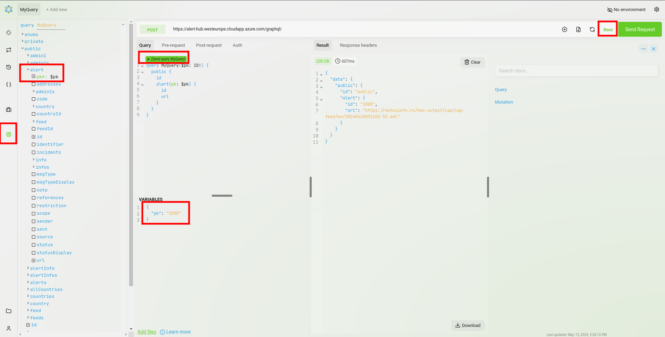
Task: Click the curly braces icon in the sidebar
Action: [x=9, y=85]
